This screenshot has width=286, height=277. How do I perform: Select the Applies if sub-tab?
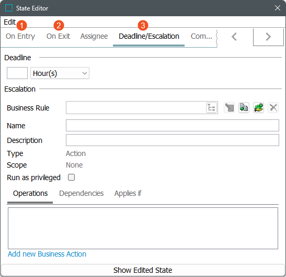point(128,193)
